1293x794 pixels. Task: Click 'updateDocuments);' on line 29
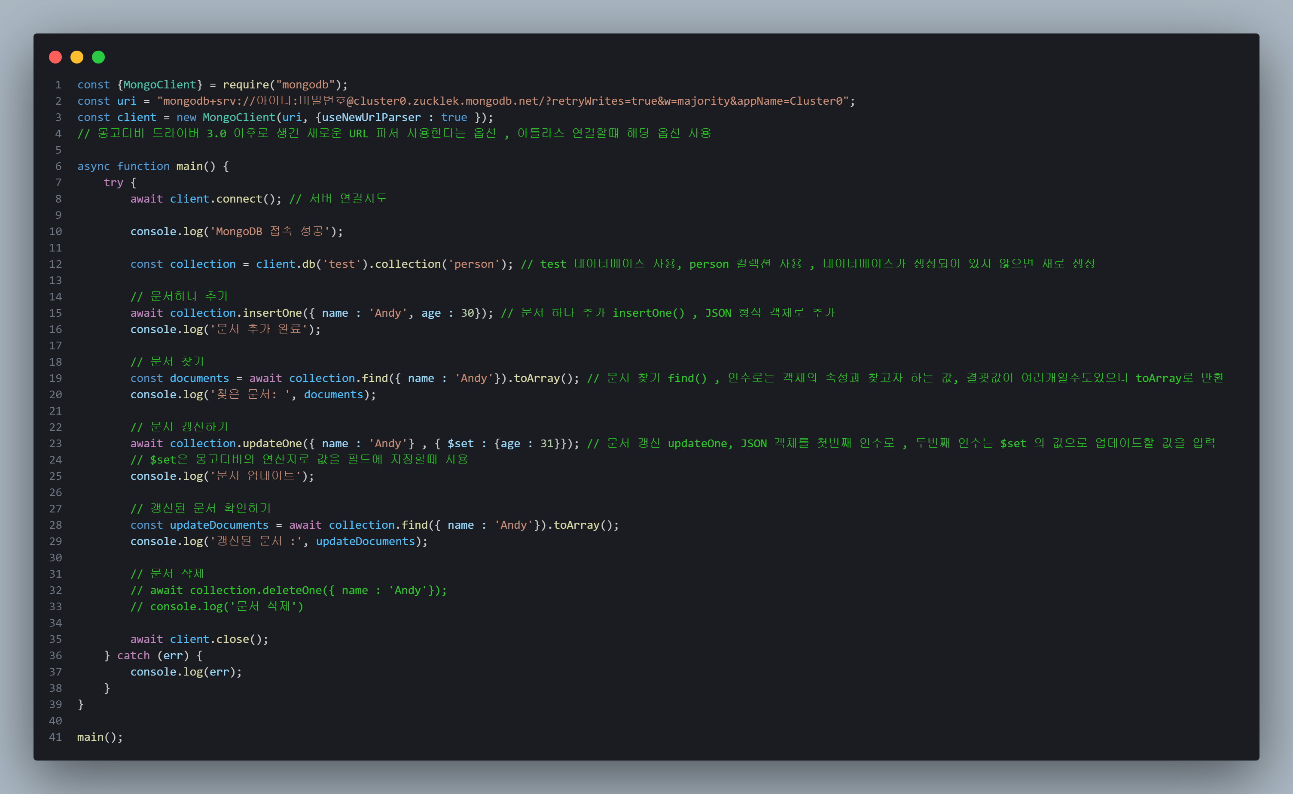coord(372,541)
